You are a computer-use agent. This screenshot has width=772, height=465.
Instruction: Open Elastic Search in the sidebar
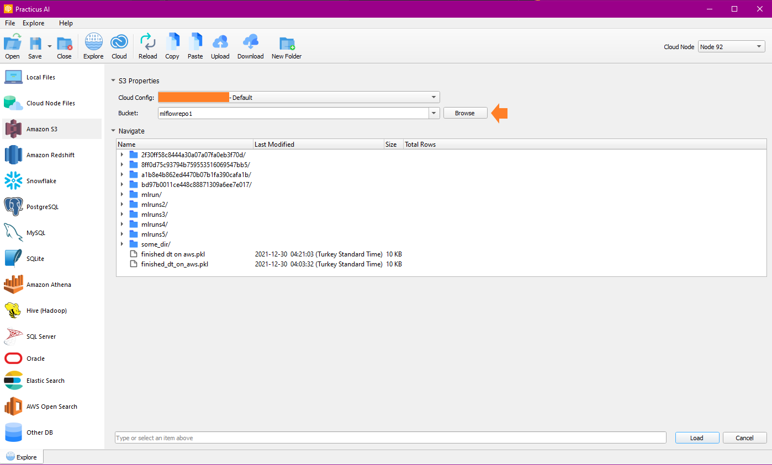point(45,381)
